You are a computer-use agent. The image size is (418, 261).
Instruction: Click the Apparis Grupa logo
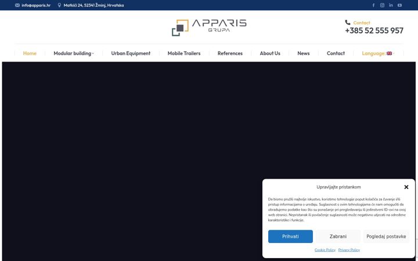209,28
